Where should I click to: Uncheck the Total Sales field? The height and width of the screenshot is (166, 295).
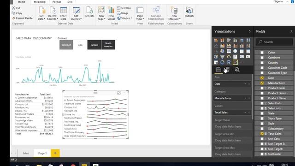click(262, 134)
